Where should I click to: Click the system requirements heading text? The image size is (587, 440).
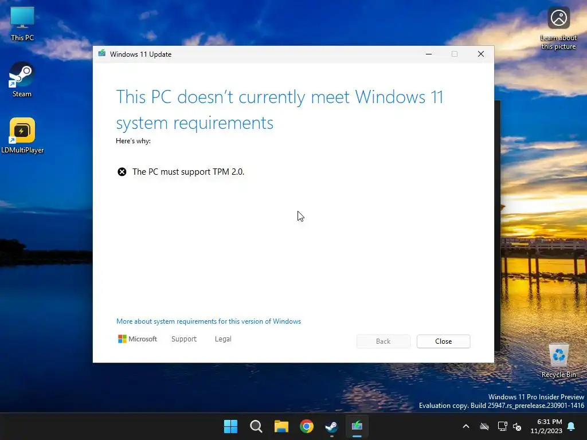(x=280, y=109)
